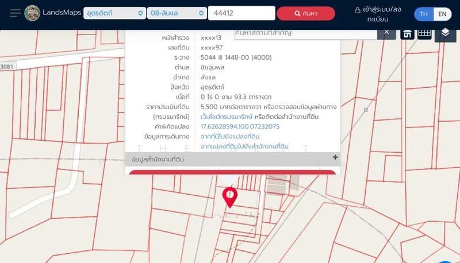Image resolution: width=460 pixels, height=263 pixels.
Task: Open เว็บไซต์กรมธนารักษ์ link
Action: pyautogui.click(x=226, y=117)
